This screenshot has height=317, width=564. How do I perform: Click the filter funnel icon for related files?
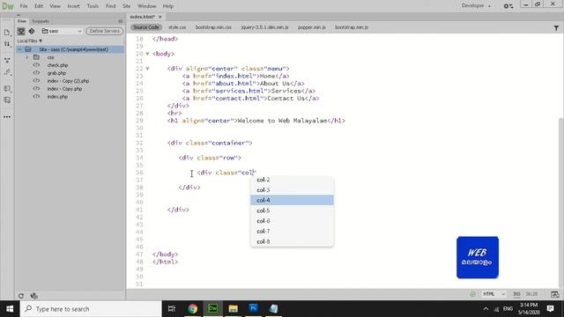pyautogui.click(x=556, y=27)
